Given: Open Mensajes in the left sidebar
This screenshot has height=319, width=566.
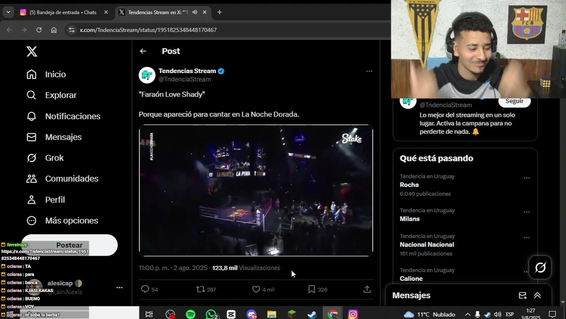Looking at the screenshot, I should (x=54, y=137).
